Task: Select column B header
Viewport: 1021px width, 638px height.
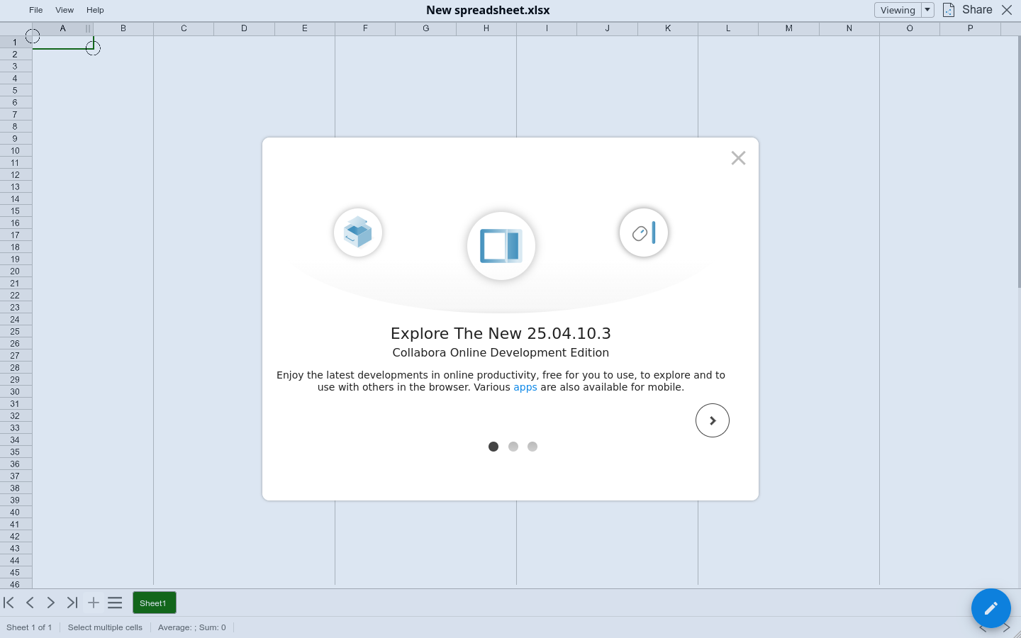Action: (123, 28)
